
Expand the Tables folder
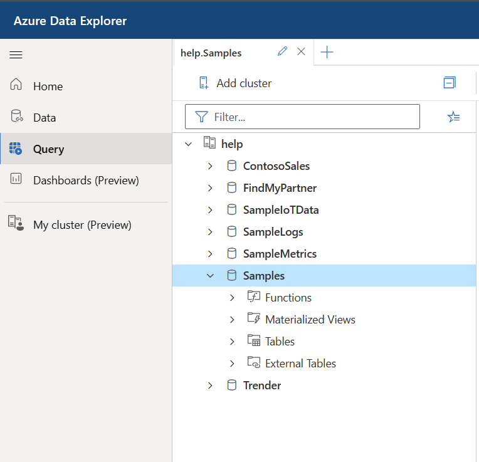[232, 342]
